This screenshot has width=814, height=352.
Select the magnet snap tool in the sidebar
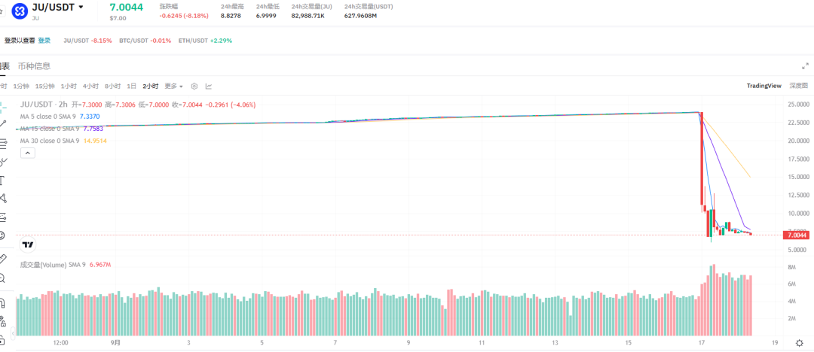point(3,302)
